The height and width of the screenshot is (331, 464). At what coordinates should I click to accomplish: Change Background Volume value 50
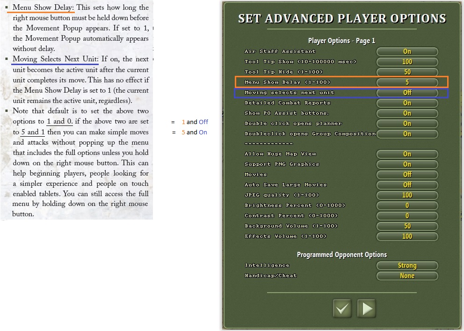pos(407,226)
